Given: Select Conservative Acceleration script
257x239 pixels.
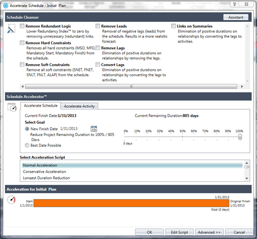Looking at the screenshot, I should 132,172.
